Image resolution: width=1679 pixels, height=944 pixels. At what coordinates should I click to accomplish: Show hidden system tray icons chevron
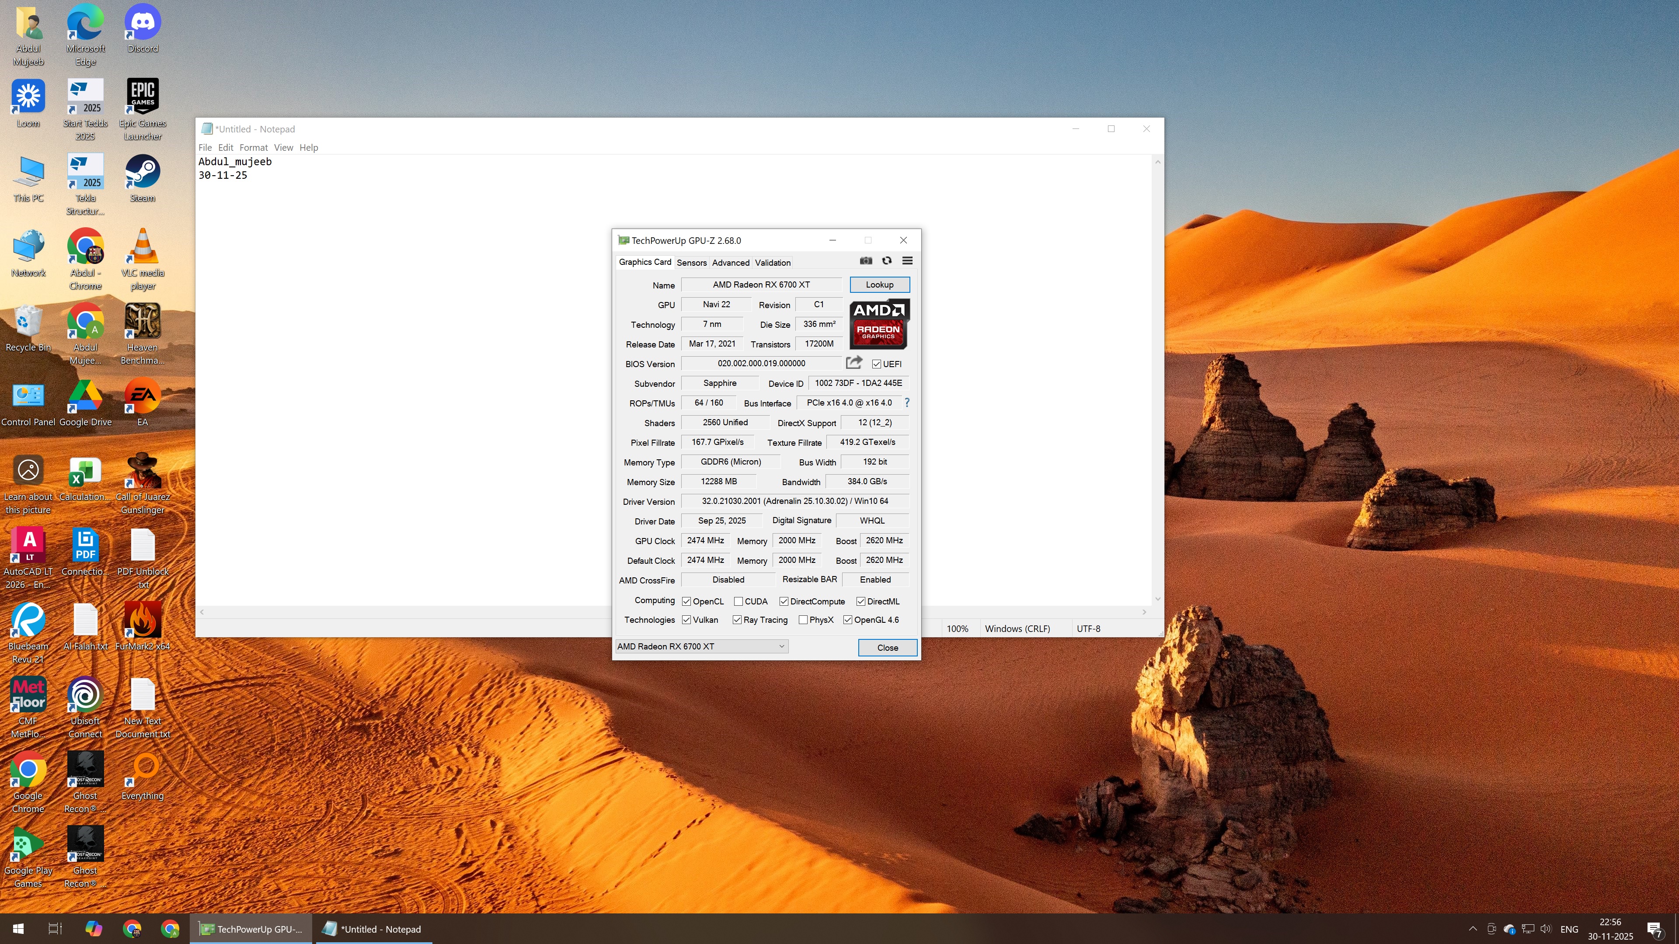click(1472, 928)
